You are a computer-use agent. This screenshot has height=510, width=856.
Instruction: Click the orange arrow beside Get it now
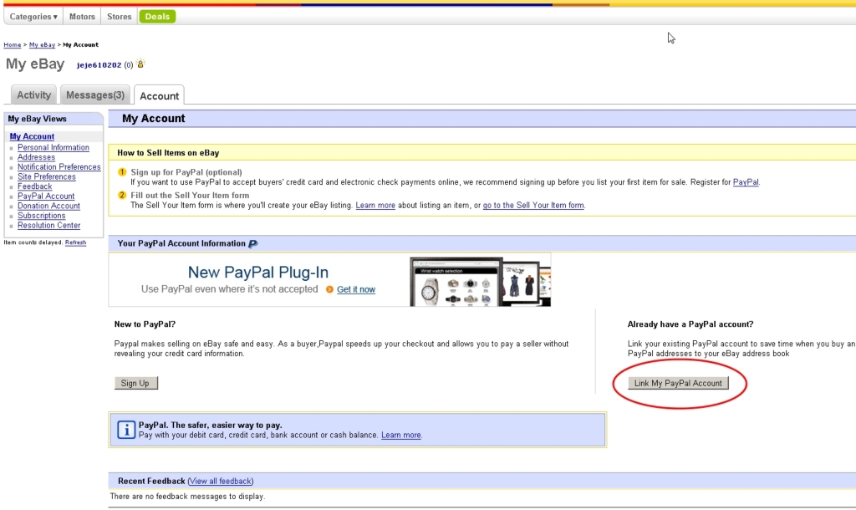coord(329,289)
